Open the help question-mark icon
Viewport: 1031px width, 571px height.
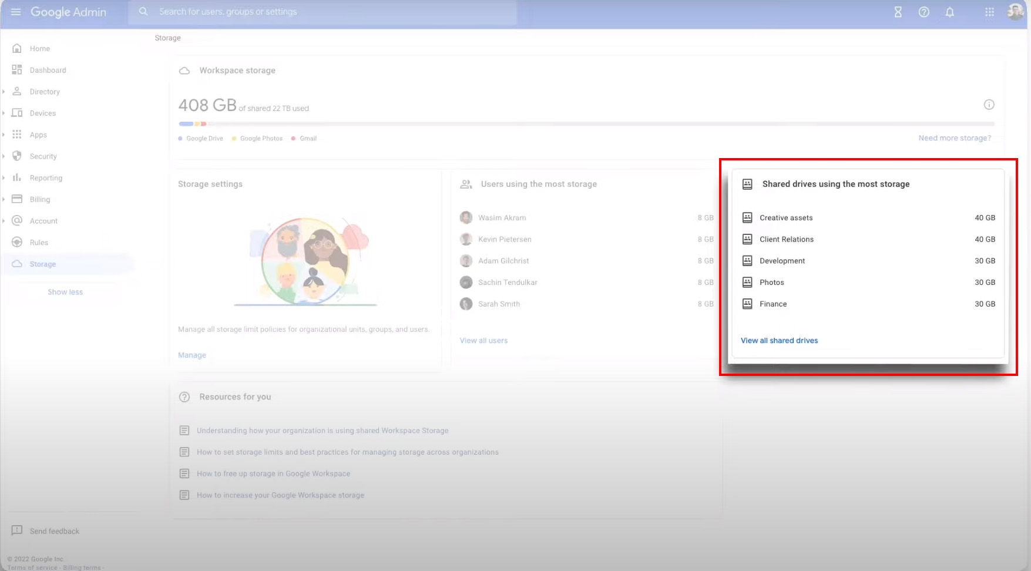point(923,12)
